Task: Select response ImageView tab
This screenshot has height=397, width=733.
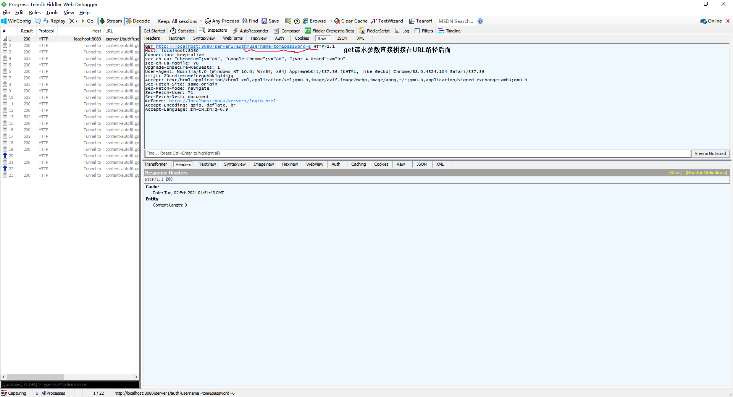Action: pos(264,164)
